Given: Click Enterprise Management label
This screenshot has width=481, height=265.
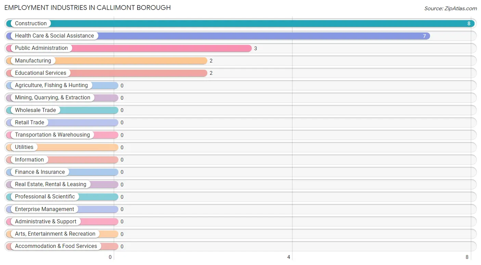Looking at the screenshot, I should coord(44,209).
